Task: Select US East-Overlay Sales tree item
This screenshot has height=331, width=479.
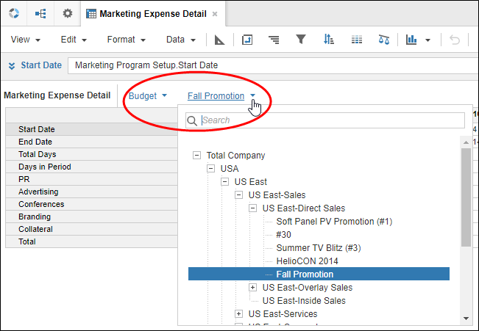Action: pos(308,288)
